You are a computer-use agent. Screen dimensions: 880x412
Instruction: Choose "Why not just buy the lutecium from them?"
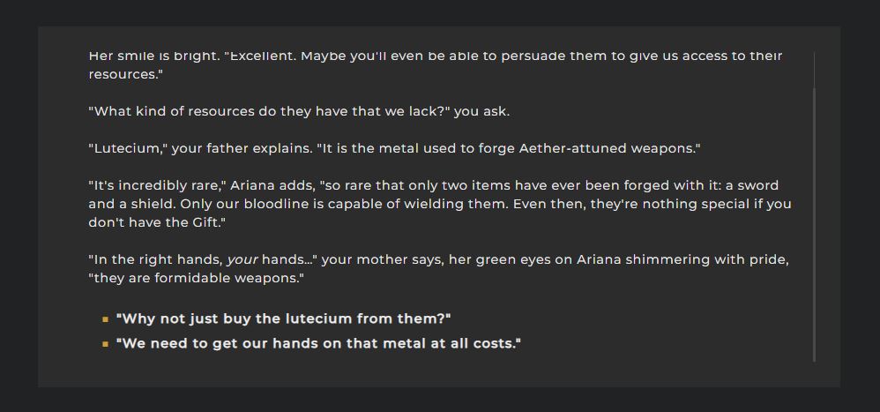coord(283,318)
